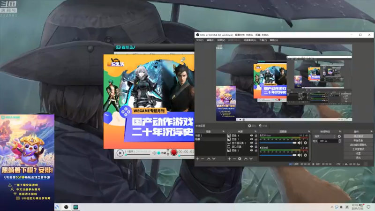Toggle visibility eye for source 图像 2
Screen dimensions: 375x211
251,151
